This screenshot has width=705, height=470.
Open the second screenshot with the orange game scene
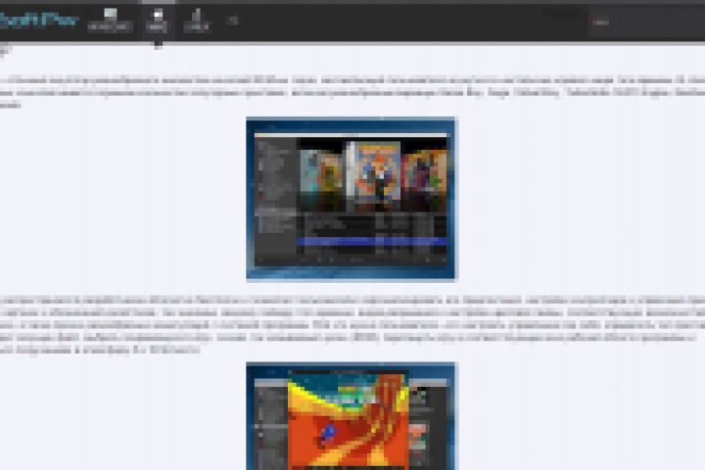(x=351, y=416)
